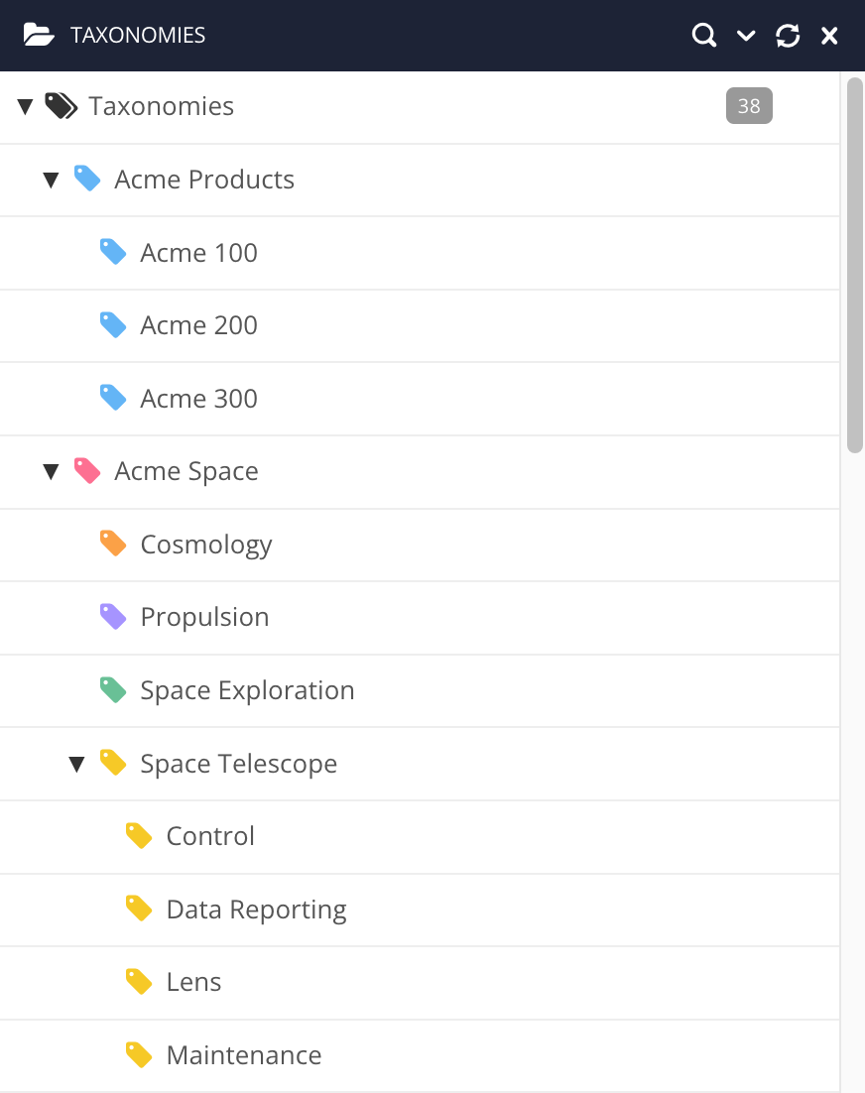Click the orange tag icon next to Cosmology
This screenshot has height=1093, width=865.
[x=113, y=544]
